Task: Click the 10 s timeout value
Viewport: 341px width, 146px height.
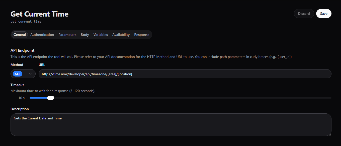Action: [22, 98]
